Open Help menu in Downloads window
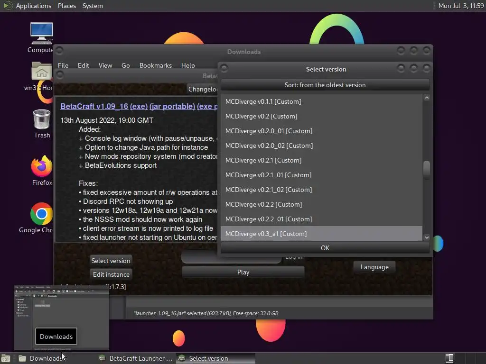Screen dimensions: 486x364 (188, 65)
